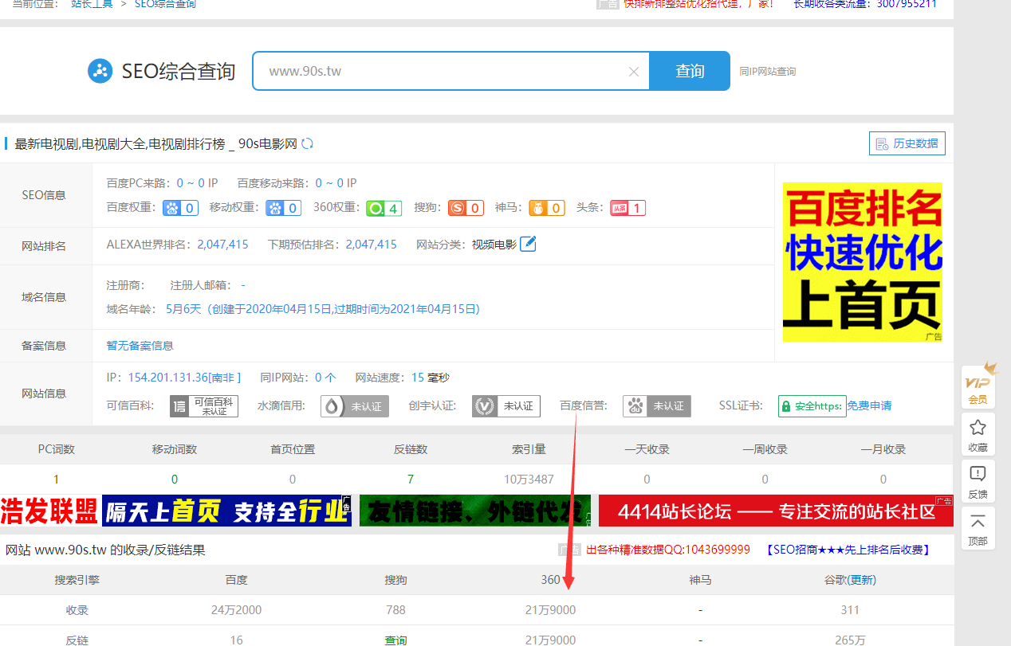Open the 免费申请 SSL link
The height and width of the screenshot is (646, 1011).
[x=870, y=406]
